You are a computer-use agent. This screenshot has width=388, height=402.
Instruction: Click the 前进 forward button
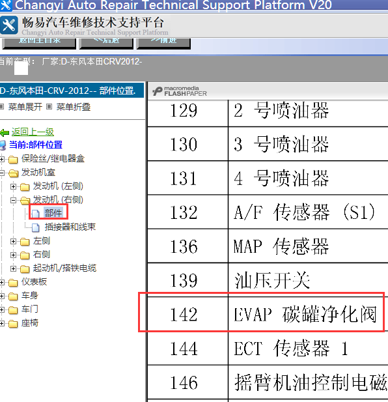pos(163,43)
